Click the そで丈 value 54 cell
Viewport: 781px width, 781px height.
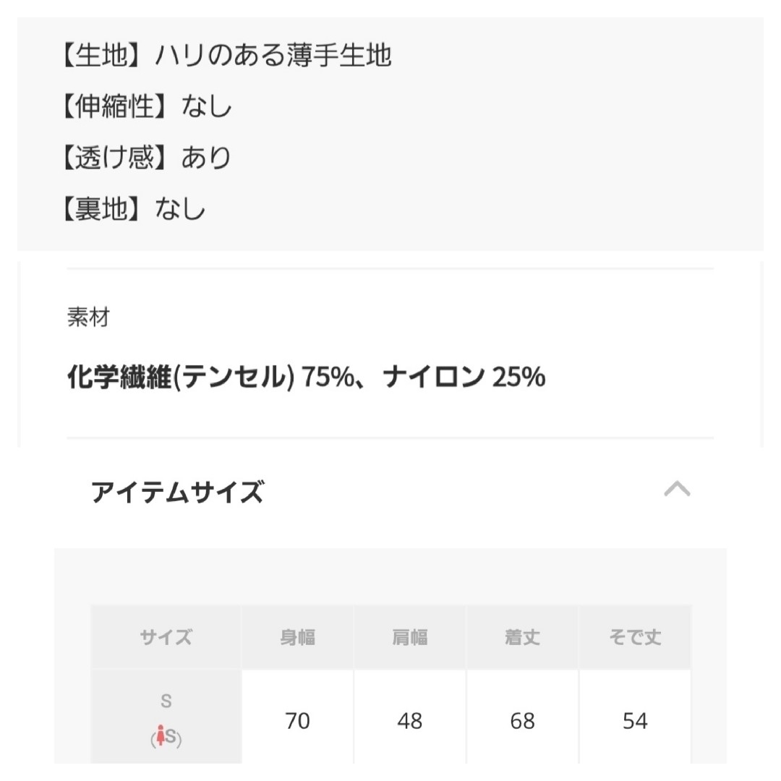pyautogui.click(x=635, y=720)
